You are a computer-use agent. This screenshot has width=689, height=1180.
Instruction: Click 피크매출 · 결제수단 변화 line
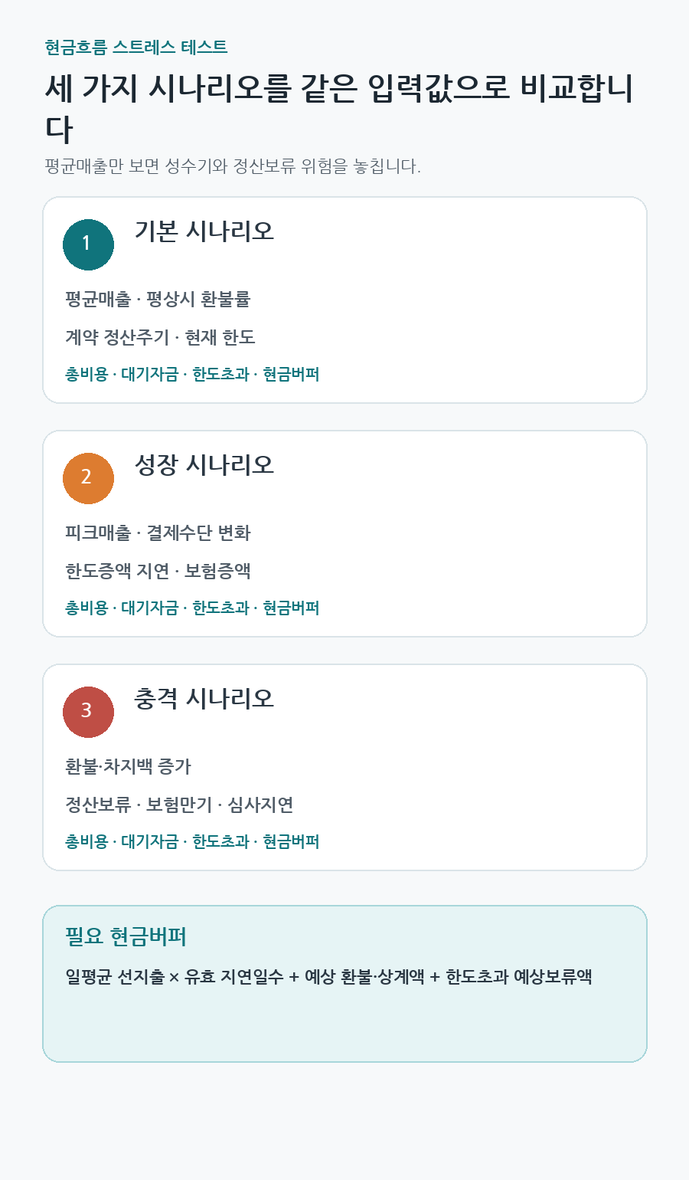[x=158, y=533]
